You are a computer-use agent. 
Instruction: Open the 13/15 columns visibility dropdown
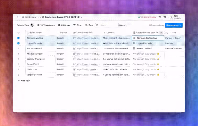pyautogui.click(x=46, y=25)
